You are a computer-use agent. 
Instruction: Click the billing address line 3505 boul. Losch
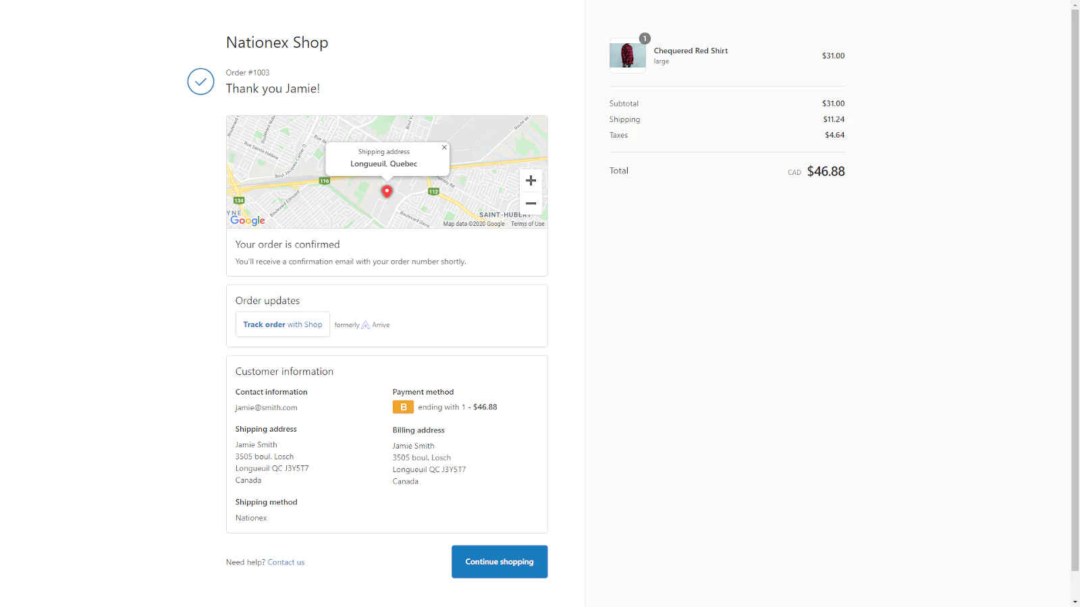click(422, 458)
